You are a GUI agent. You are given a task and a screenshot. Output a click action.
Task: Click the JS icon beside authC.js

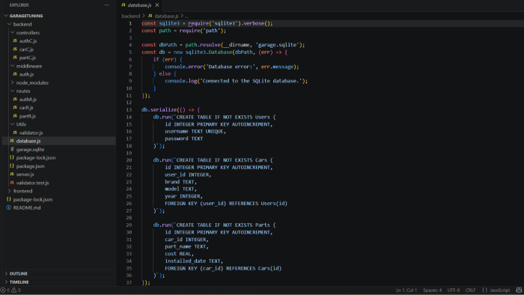(15, 40)
